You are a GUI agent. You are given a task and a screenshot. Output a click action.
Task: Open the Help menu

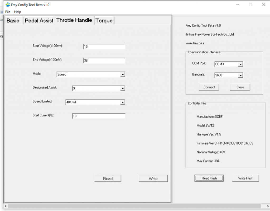coord(17,12)
